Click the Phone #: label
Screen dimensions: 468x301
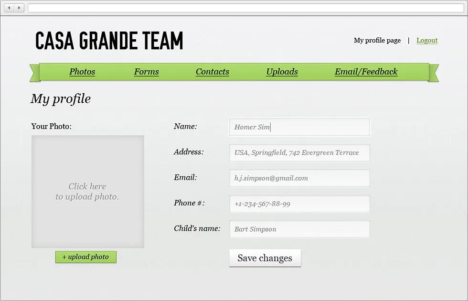click(x=189, y=203)
